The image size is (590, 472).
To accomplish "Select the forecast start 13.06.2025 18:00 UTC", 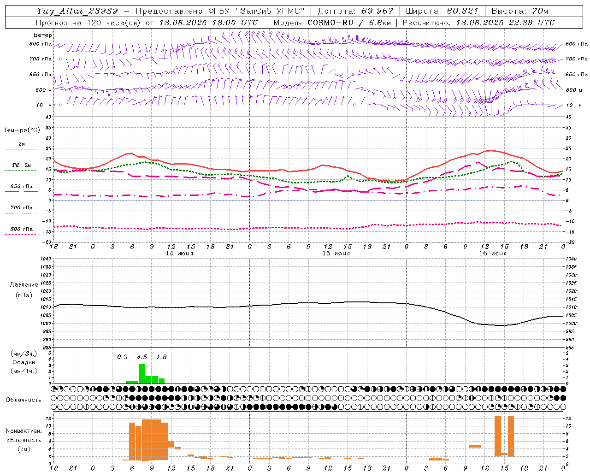I will tap(208, 23).
